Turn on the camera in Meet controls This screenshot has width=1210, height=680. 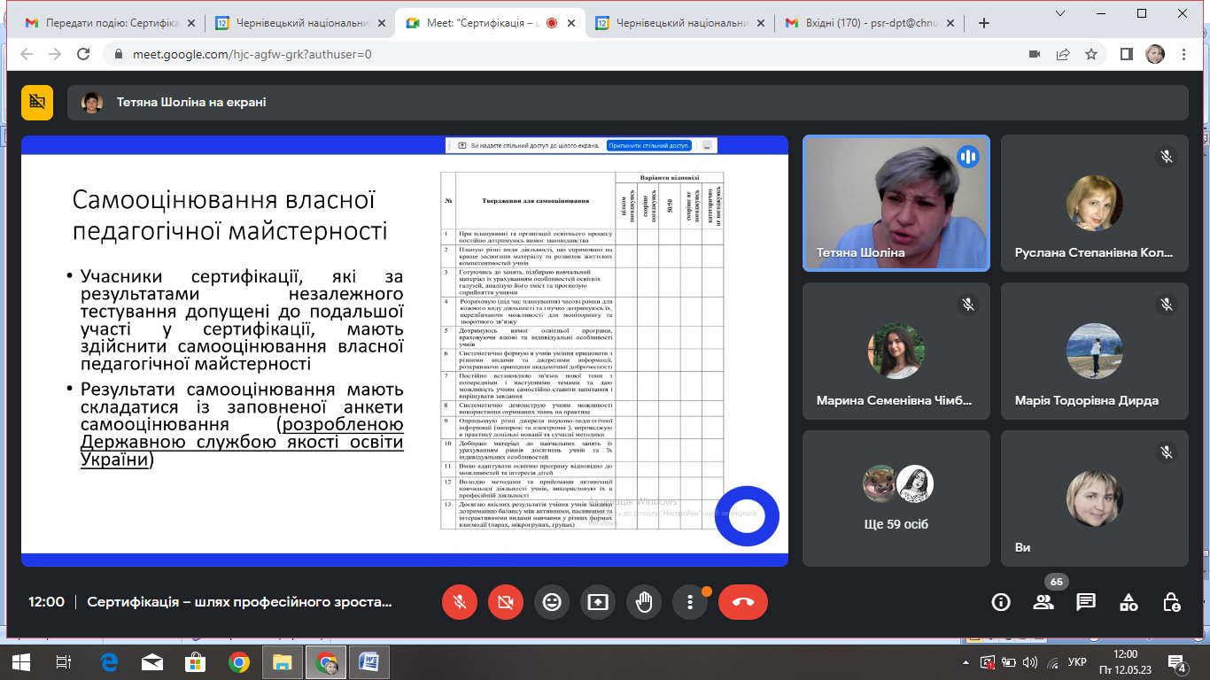(x=506, y=602)
